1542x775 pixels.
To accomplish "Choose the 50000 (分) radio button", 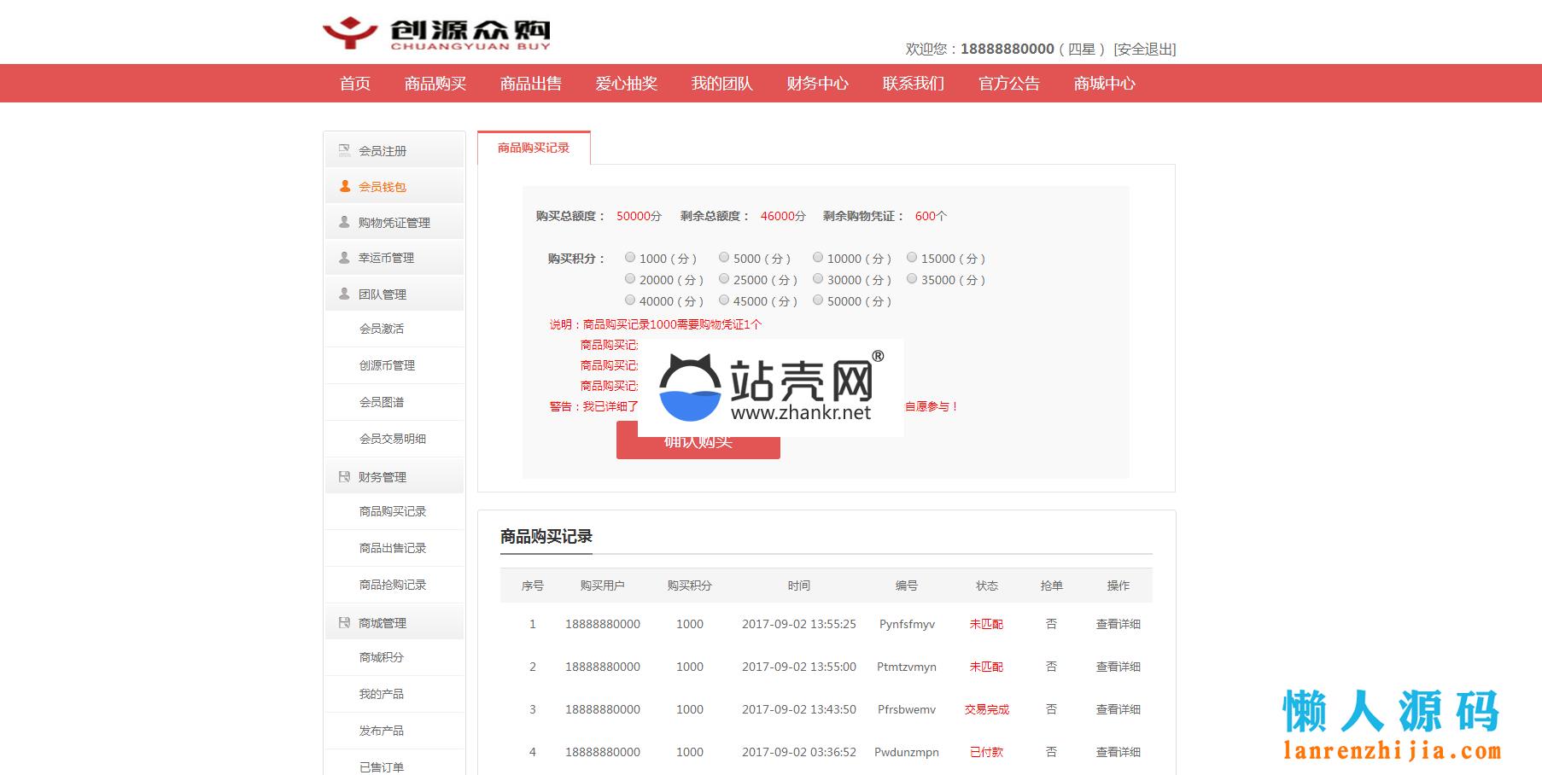I will (x=818, y=300).
